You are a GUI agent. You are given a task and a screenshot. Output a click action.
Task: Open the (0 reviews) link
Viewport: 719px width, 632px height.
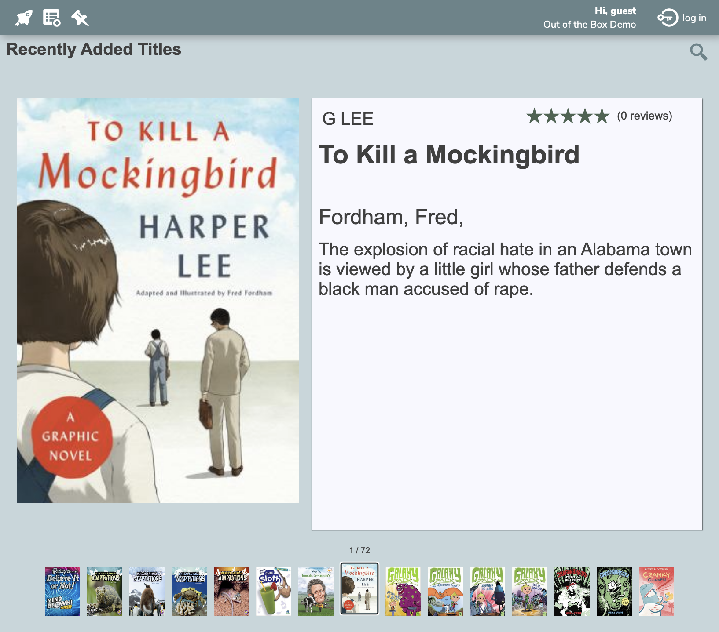pos(645,116)
